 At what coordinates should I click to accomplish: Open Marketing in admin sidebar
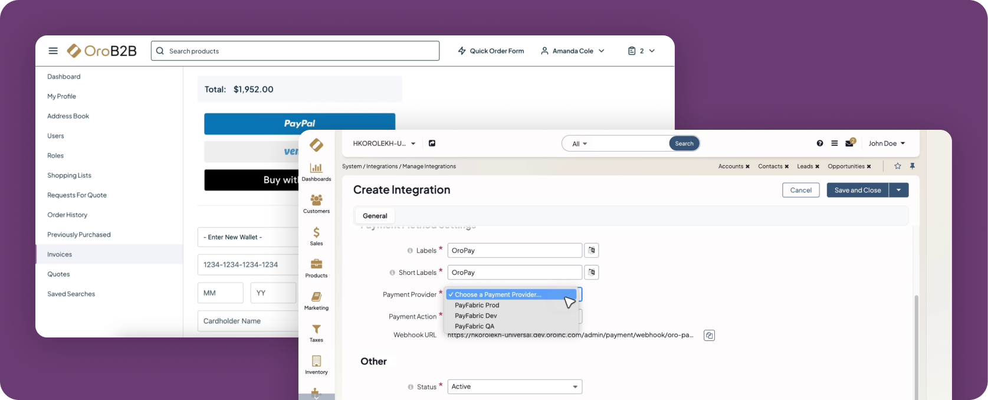pyautogui.click(x=316, y=301)
